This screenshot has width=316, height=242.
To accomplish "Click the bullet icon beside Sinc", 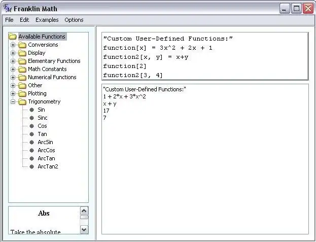I will tap(31, 118).
